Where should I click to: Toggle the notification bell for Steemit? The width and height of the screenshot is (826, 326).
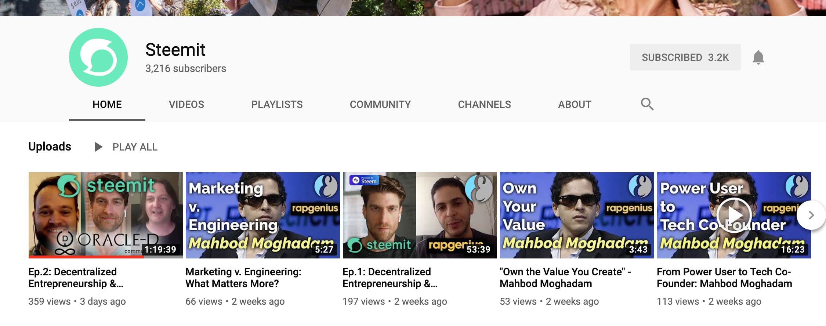pyautogui.click(x=758, y=58)
